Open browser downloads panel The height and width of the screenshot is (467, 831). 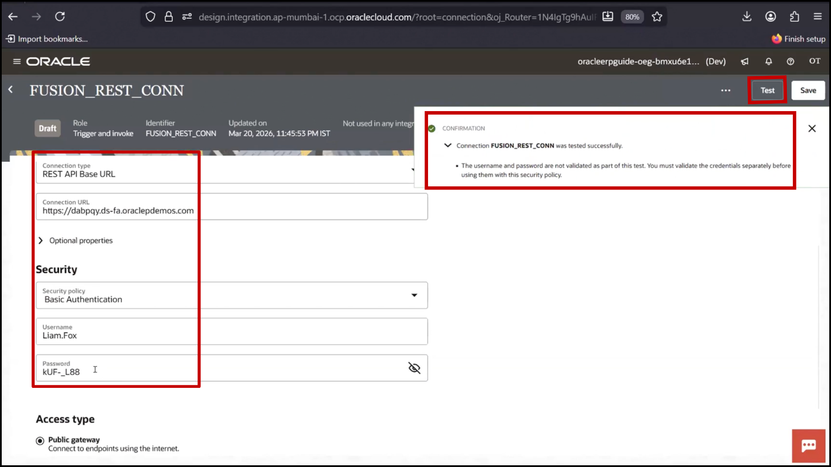747,17
